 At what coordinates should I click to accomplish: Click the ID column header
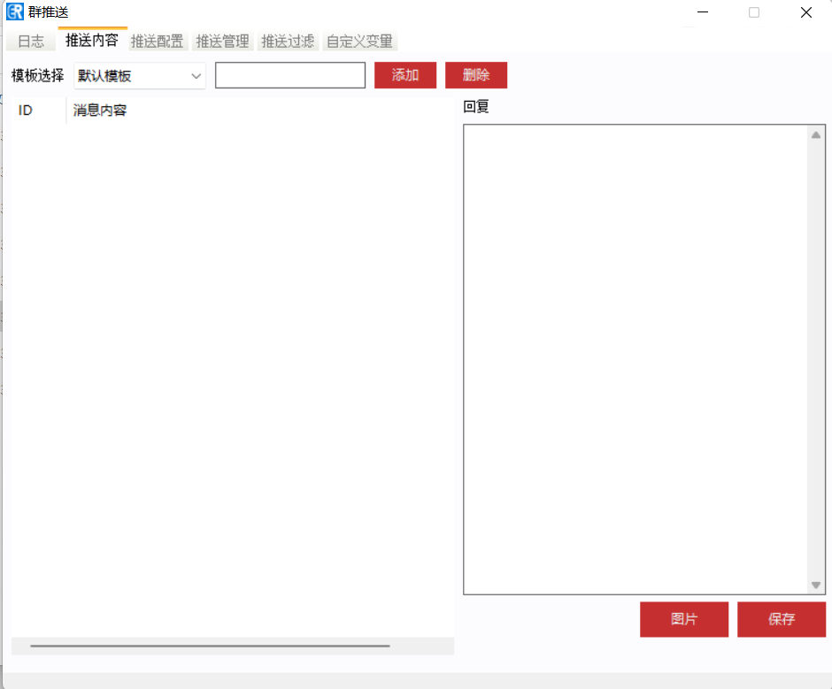[26, 111]
